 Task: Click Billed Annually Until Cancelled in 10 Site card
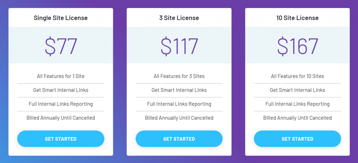click(x=297, y=118)
